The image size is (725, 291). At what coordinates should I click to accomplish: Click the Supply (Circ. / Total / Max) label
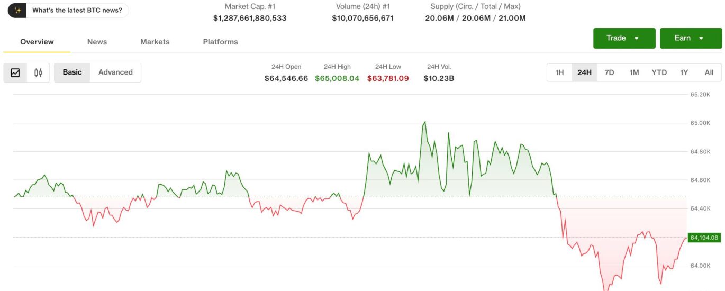click(475, 6)
